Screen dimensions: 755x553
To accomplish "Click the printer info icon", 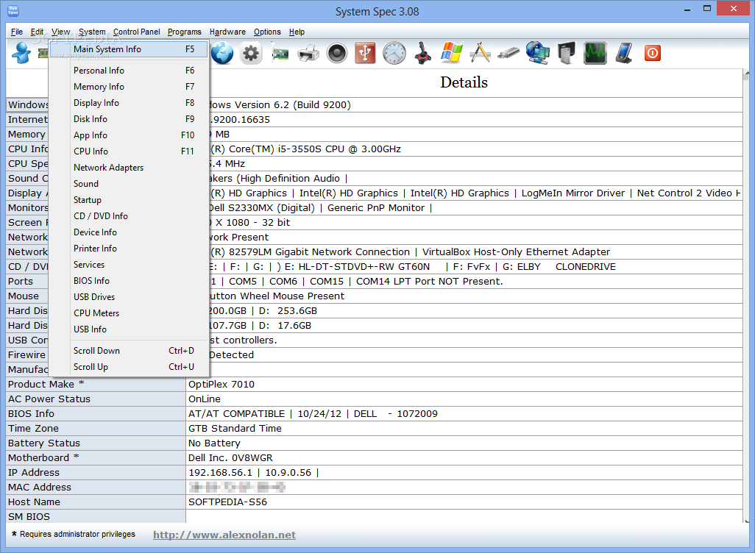I will (x=308, y=53).
